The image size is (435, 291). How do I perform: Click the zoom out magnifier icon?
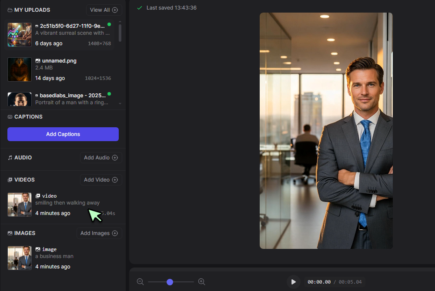click(140, 282)
